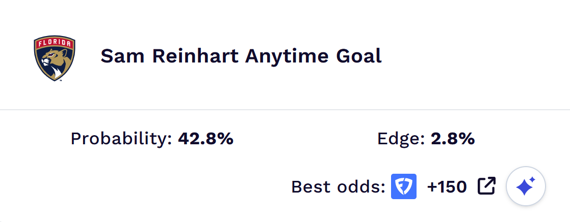This screenshot has width=570, height=222.
Task: Click the arrow tip of the external link icon
Action: click(491, 181)
